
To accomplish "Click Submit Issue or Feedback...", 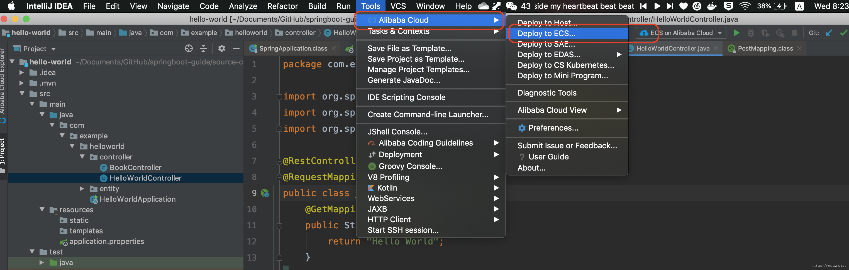I will pyautogui.click(x=567, y=146).
